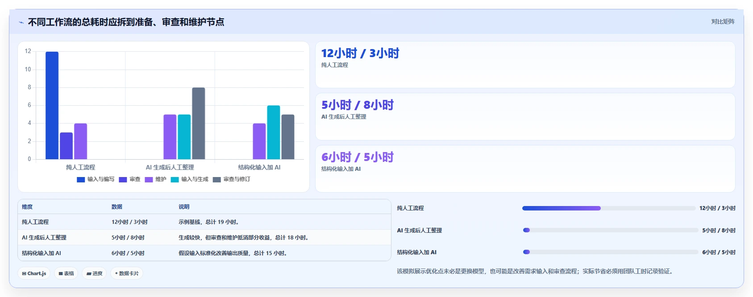Image resolution: width=753 pixels, height=297 pixels.
Task: Open the 12小时 / 3小时 data card
Action: click(x=525, y=65)
